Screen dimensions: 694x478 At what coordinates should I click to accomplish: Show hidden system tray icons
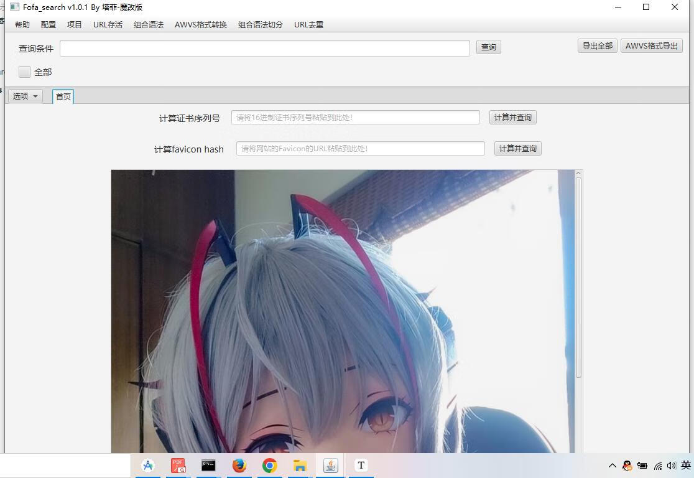pos(612,466)
